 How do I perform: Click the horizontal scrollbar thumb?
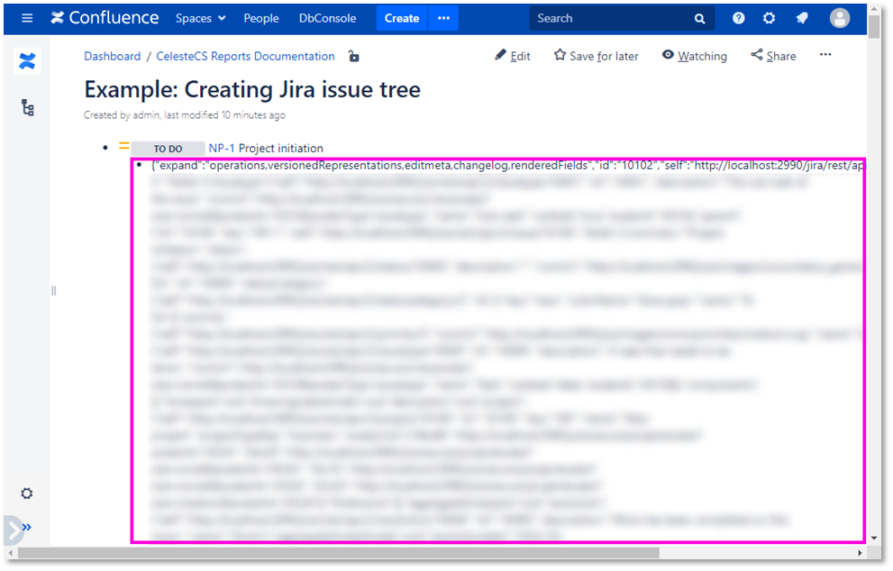pos(338,553)
